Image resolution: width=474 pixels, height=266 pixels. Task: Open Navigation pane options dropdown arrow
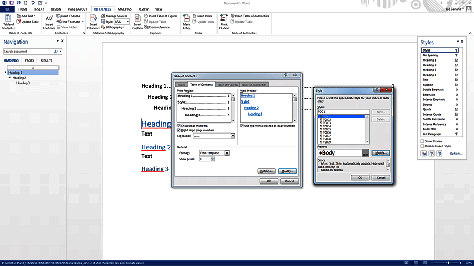click(58, 41)
